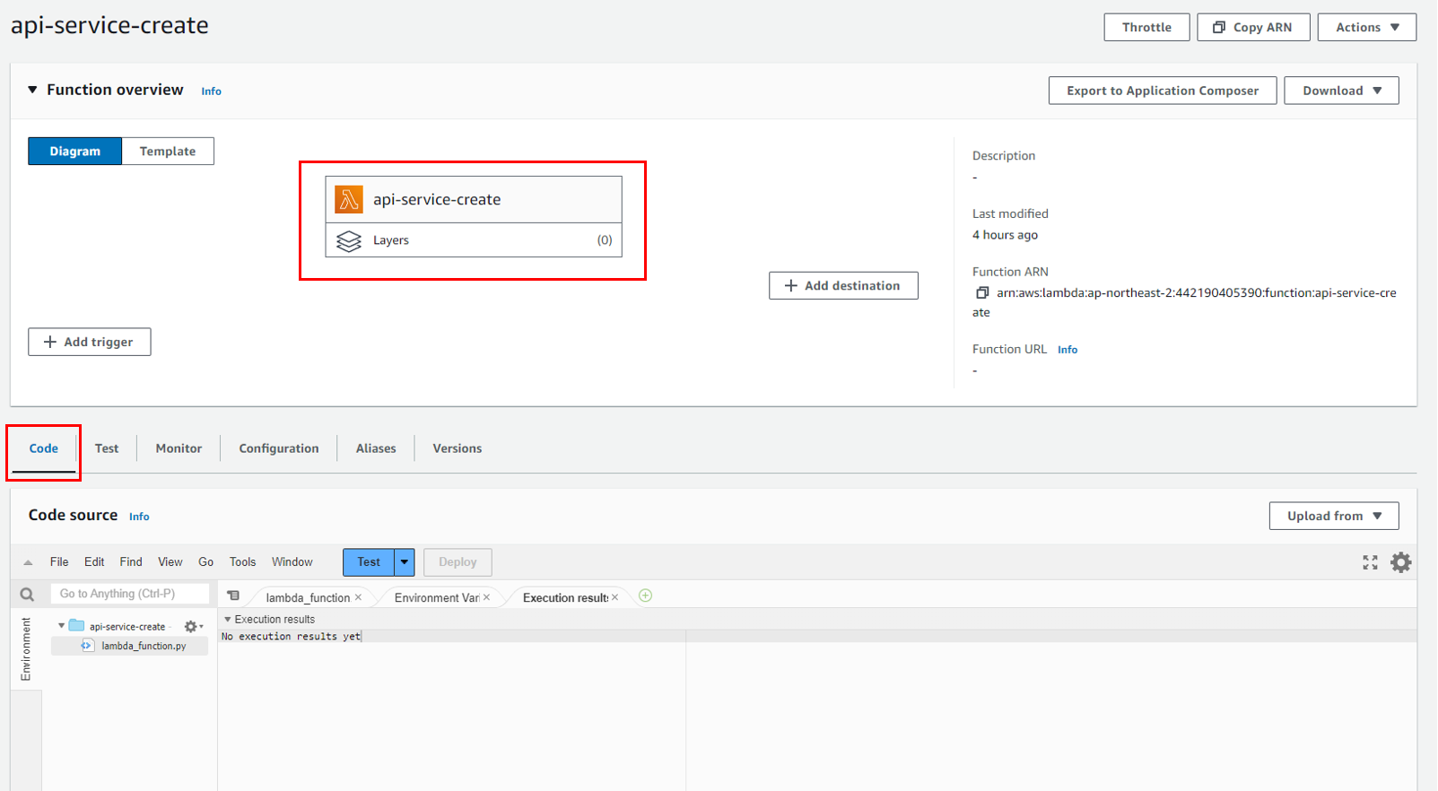Click the tab list icon beside lambda_function
The width and height of the screenshot is (1438, 791).
point(233,595)
